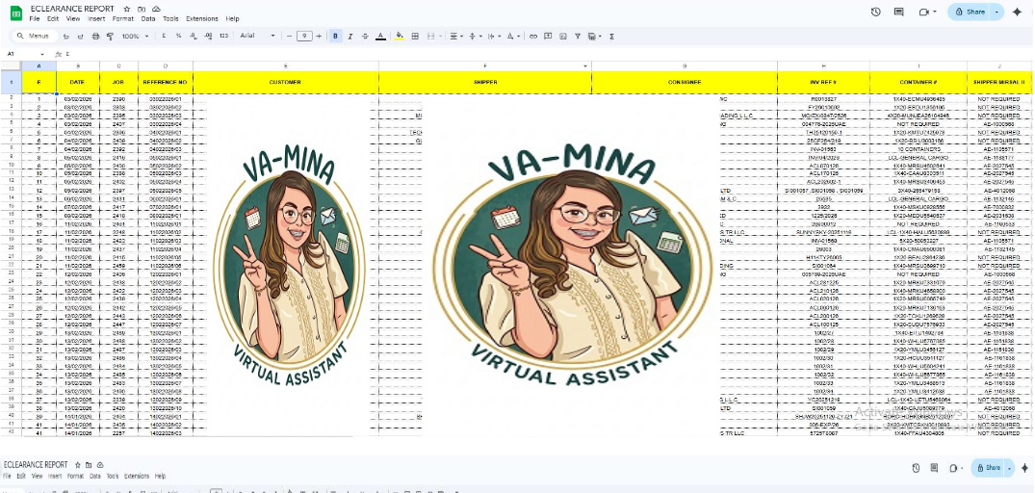Image resolution: width=1035 pixels, height=493 pixels.
Task: Decrease decimal places
Action: click(x=194, y=37)
